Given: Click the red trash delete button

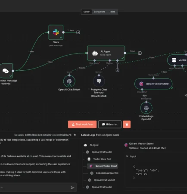Looking at the screenshot, I should coord(127,124).
